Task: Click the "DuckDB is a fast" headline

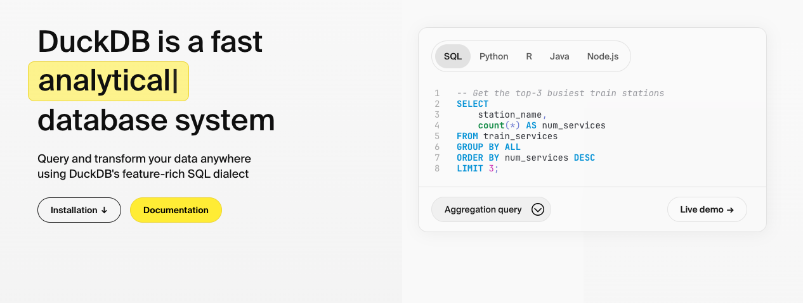Action: pos(150,42)
